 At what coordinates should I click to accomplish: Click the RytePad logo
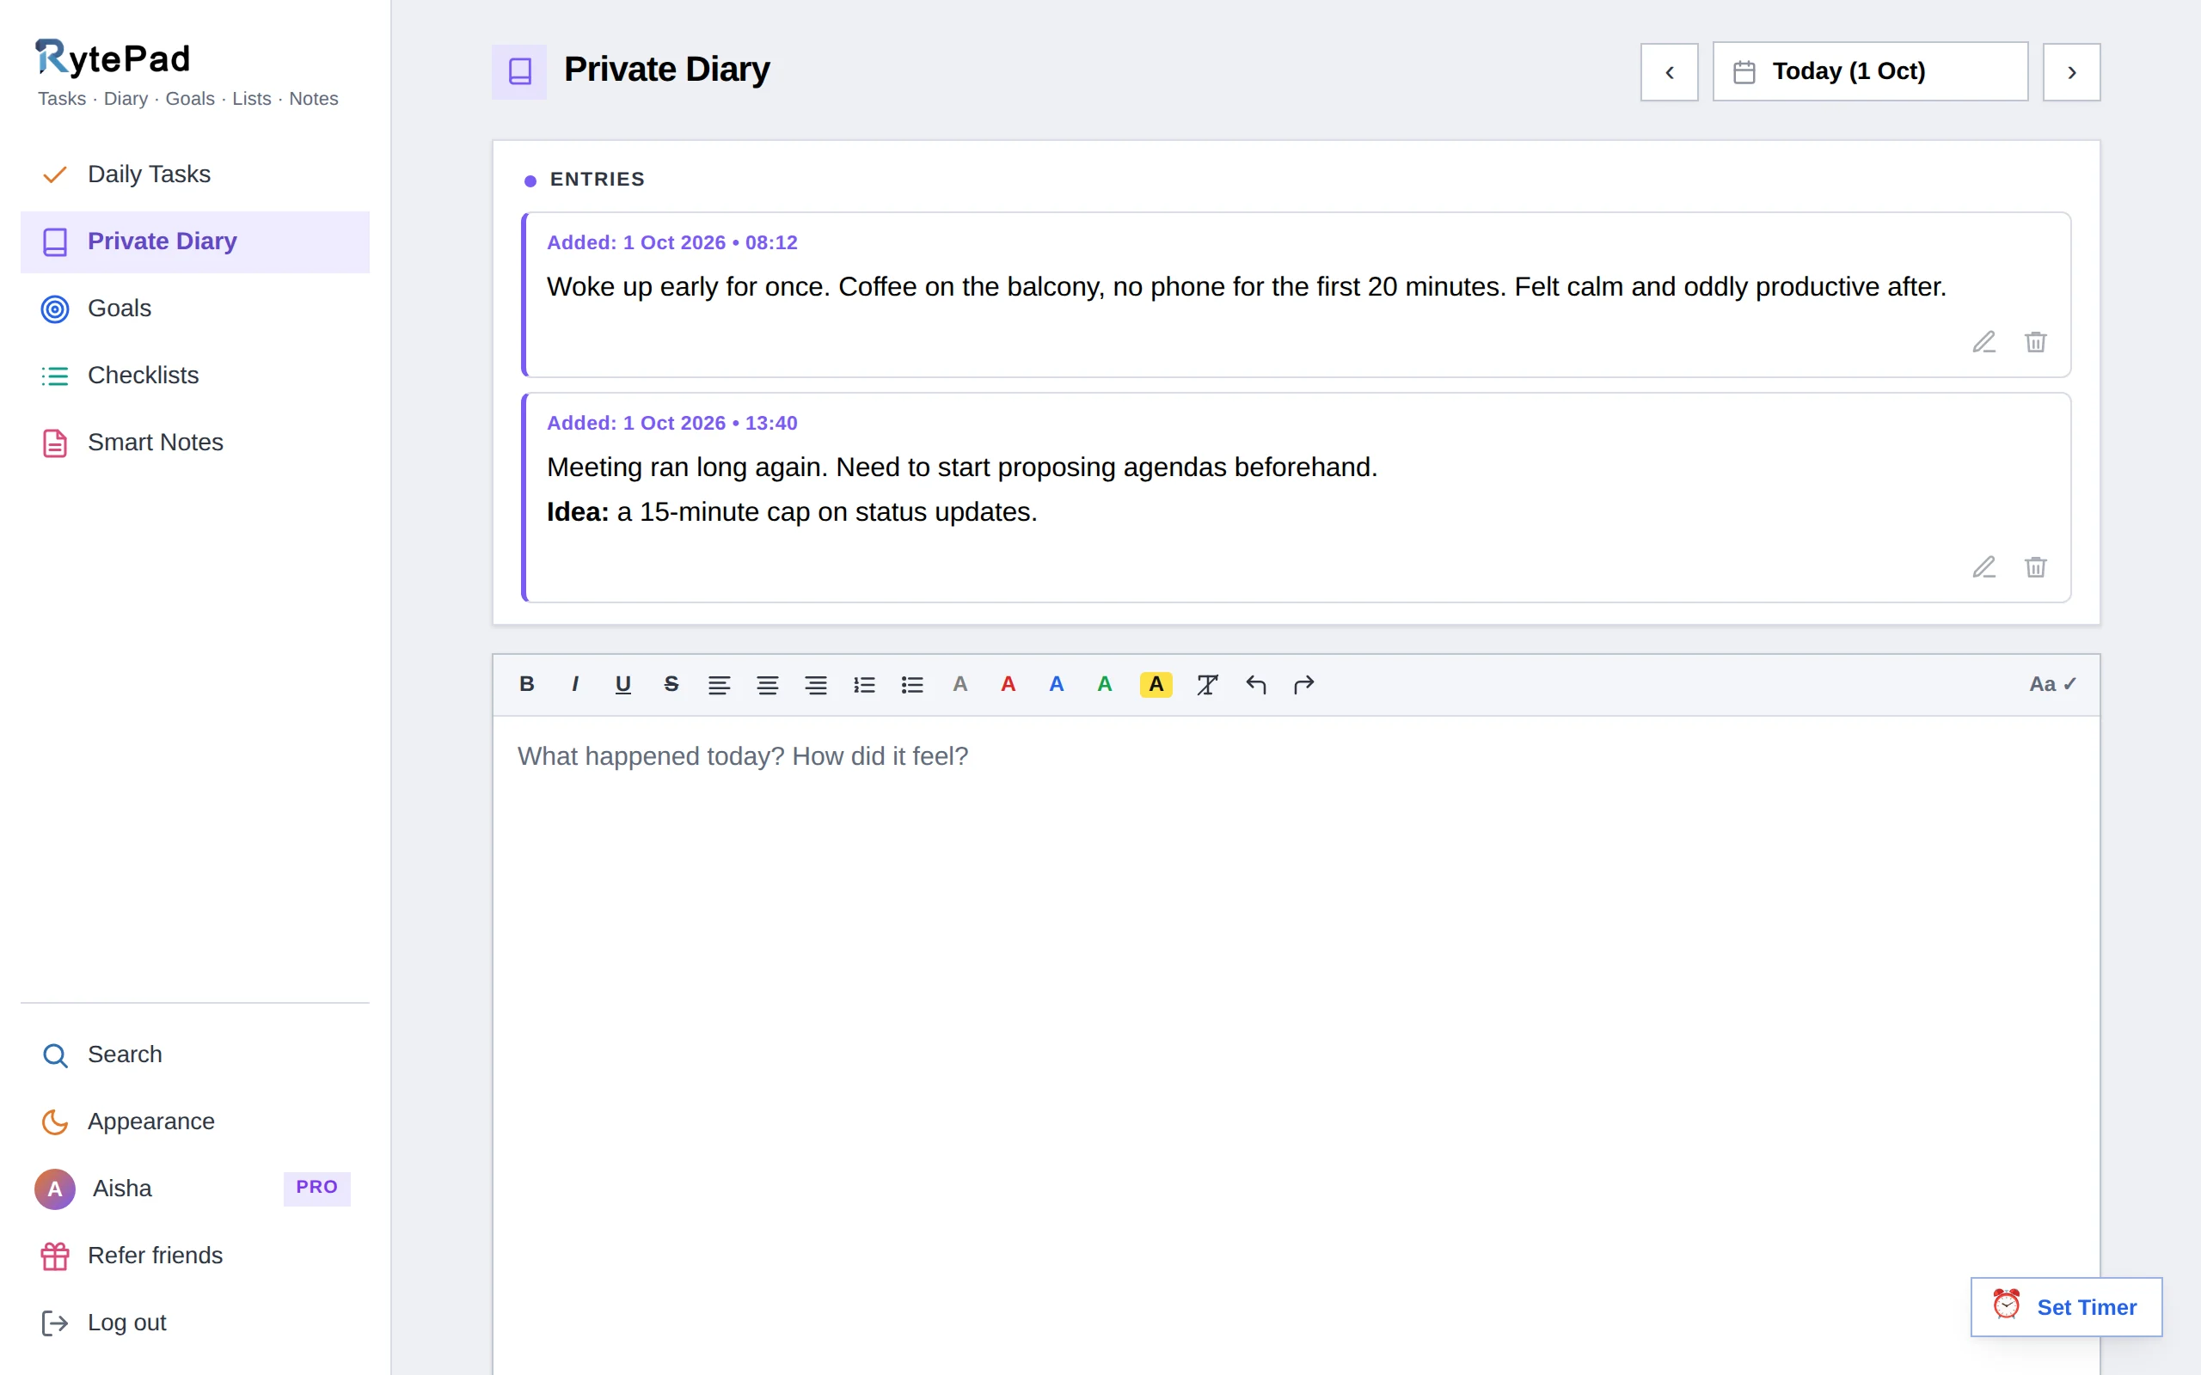tap(113, 58)
